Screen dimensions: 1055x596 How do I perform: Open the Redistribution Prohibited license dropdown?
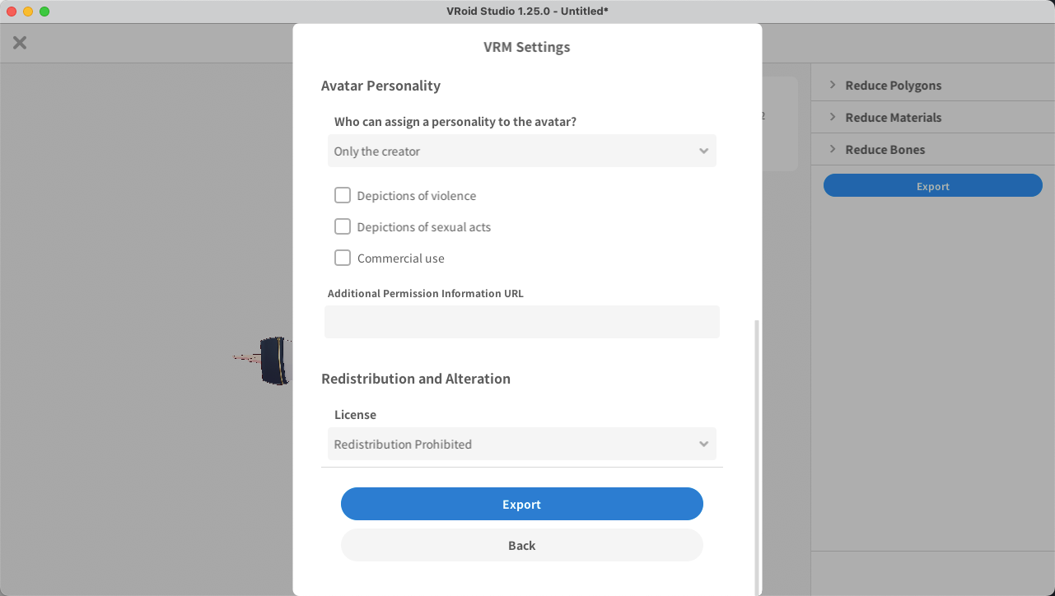click(520, 445)
